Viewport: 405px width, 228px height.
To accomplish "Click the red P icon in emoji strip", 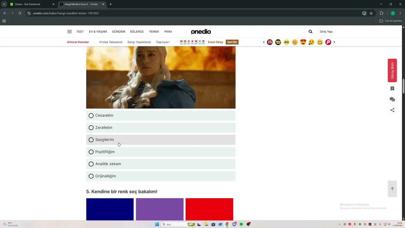I will (328, 42).
